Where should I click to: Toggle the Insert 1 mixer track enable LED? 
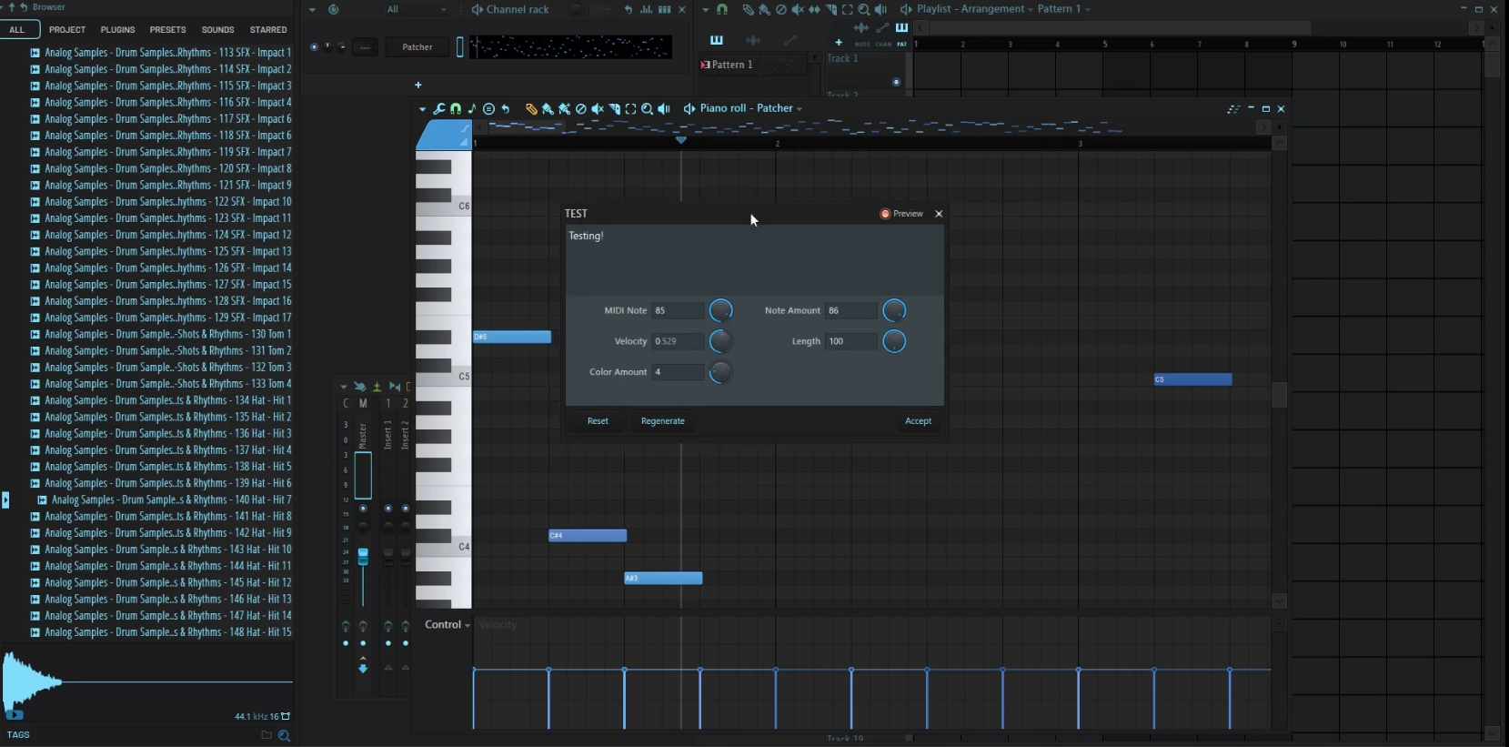388,509
